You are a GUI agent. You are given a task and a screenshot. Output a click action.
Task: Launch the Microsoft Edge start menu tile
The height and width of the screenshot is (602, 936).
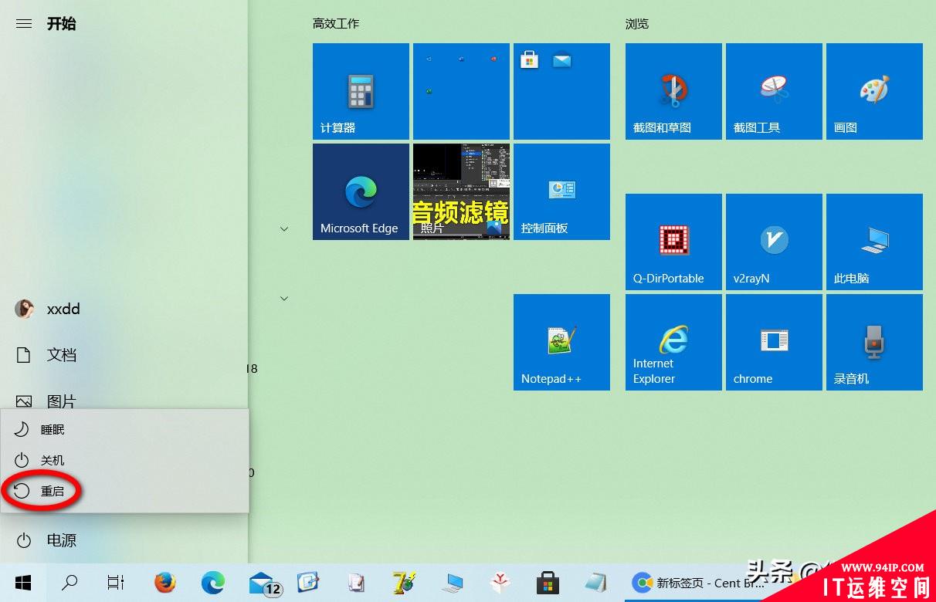[361, 191]
